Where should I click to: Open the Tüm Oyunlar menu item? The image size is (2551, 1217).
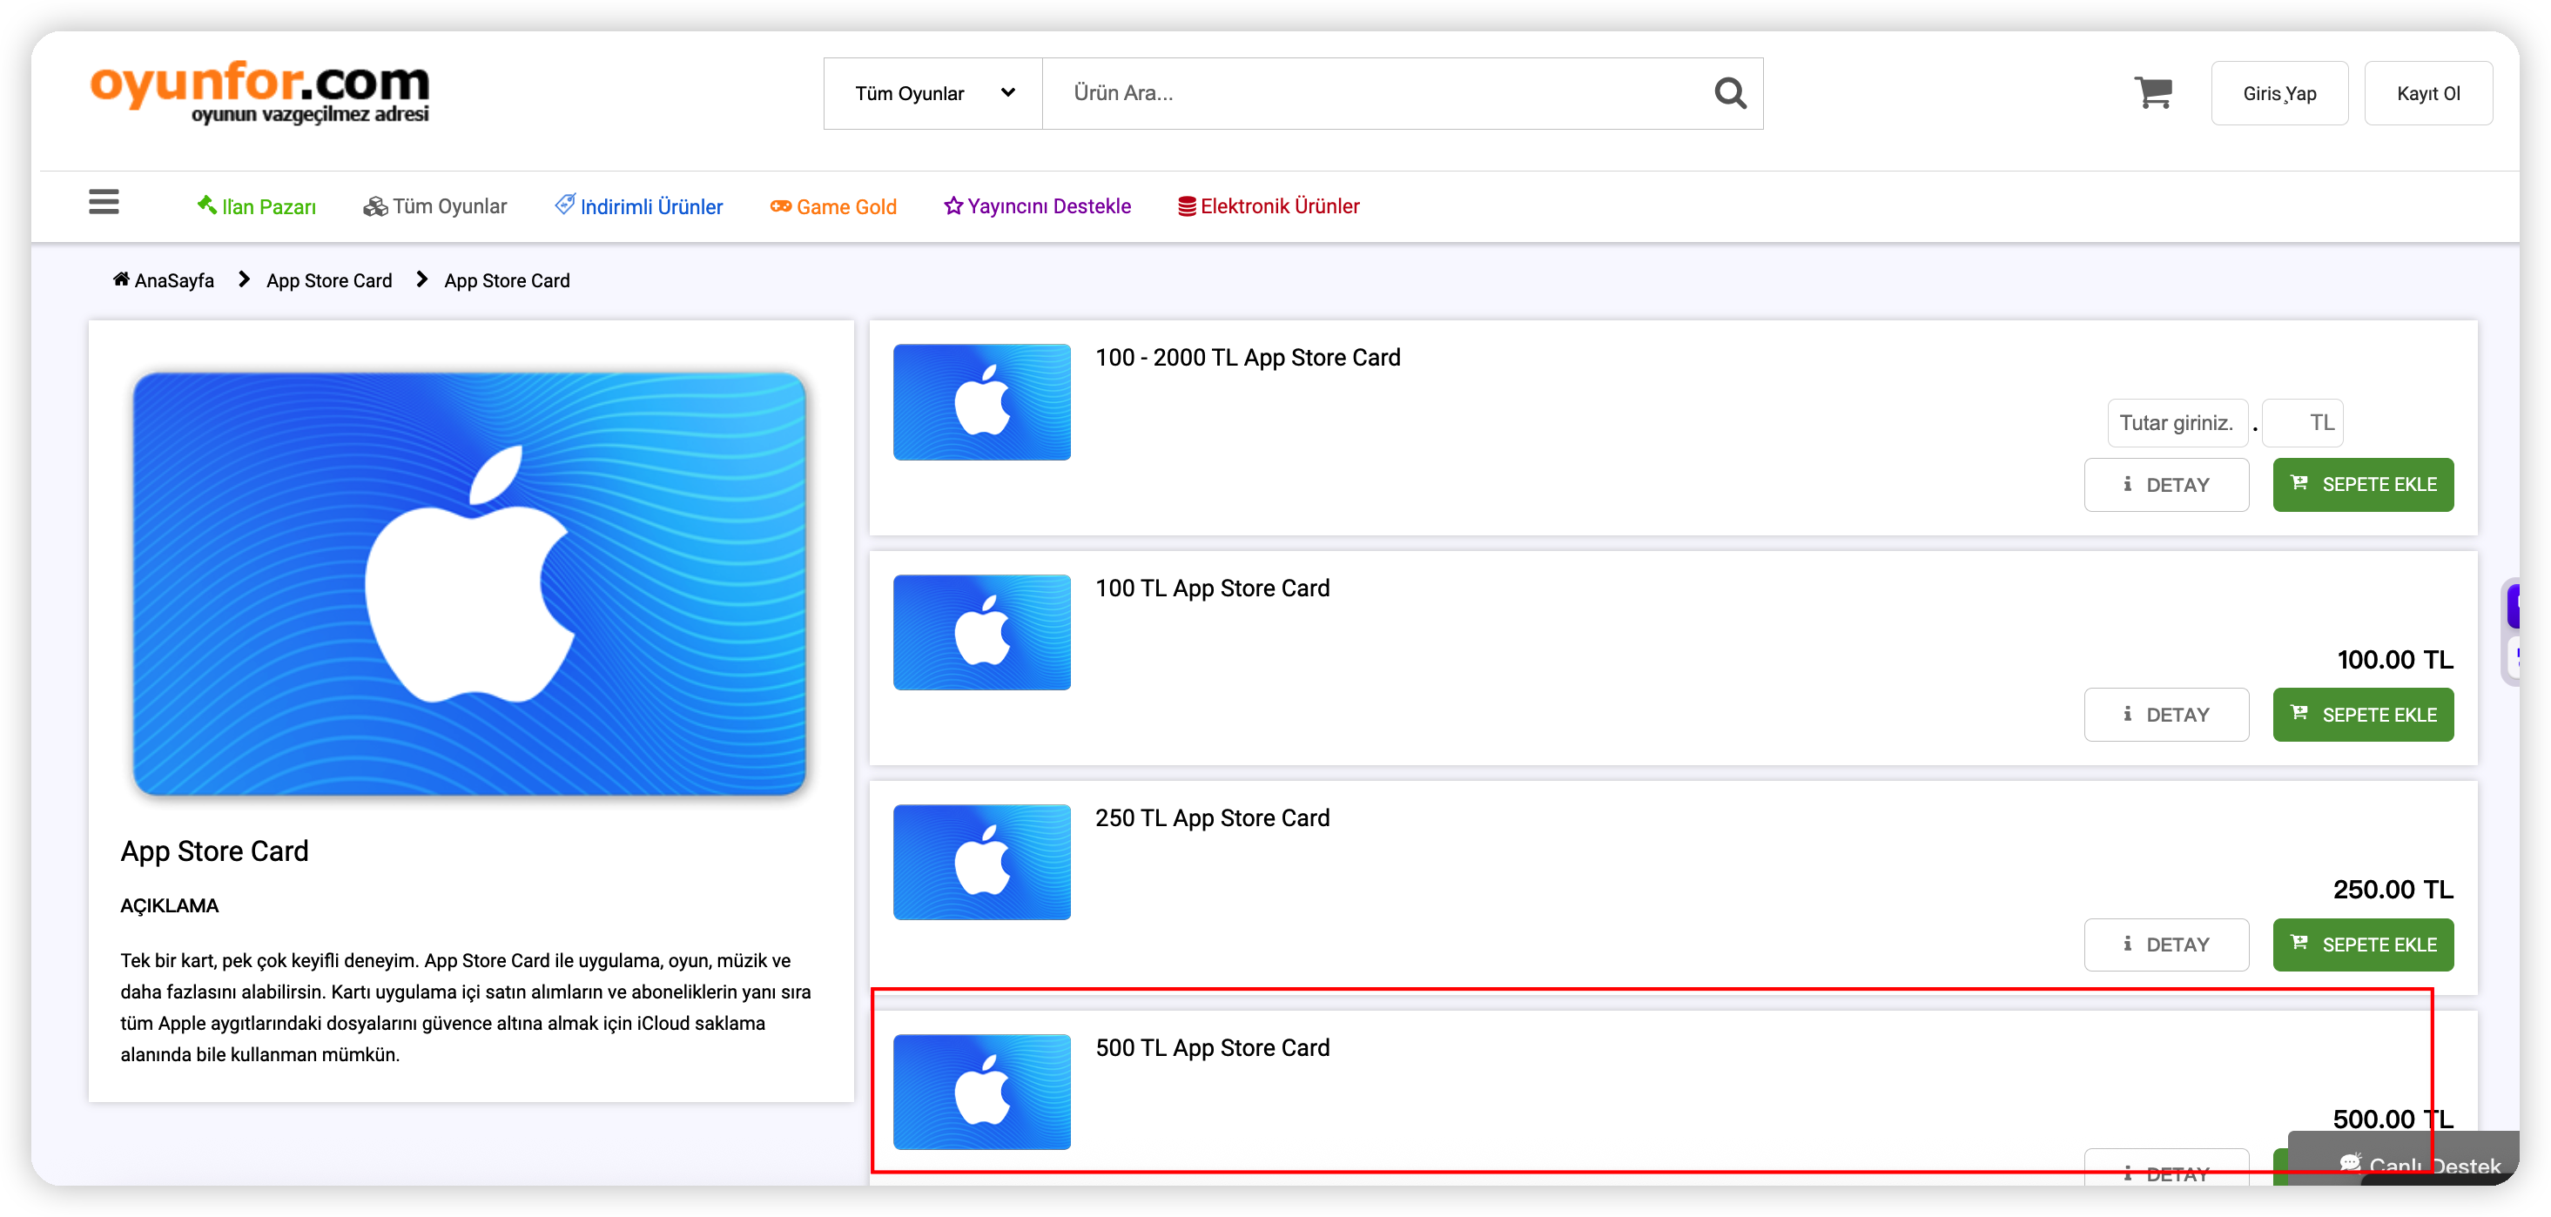[434, 206]
